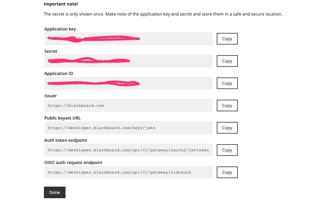Copy the Issuer URL
The width and height of the screenshot is (321, 204).
tap(227, 106)
